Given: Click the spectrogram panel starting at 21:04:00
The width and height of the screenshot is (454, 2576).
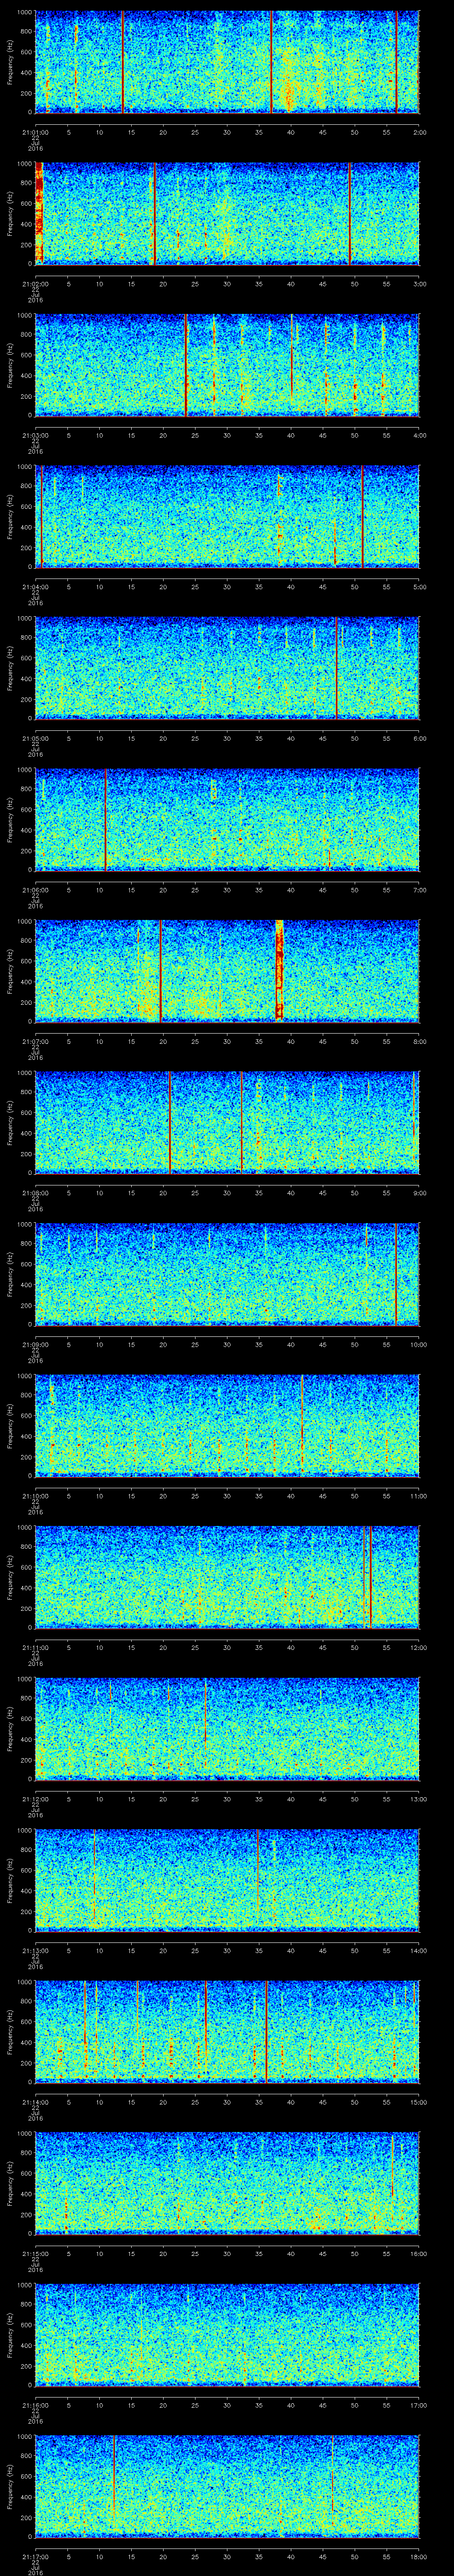Looking at the screenshot, I should pyautogui.click(x=227, y=517).
